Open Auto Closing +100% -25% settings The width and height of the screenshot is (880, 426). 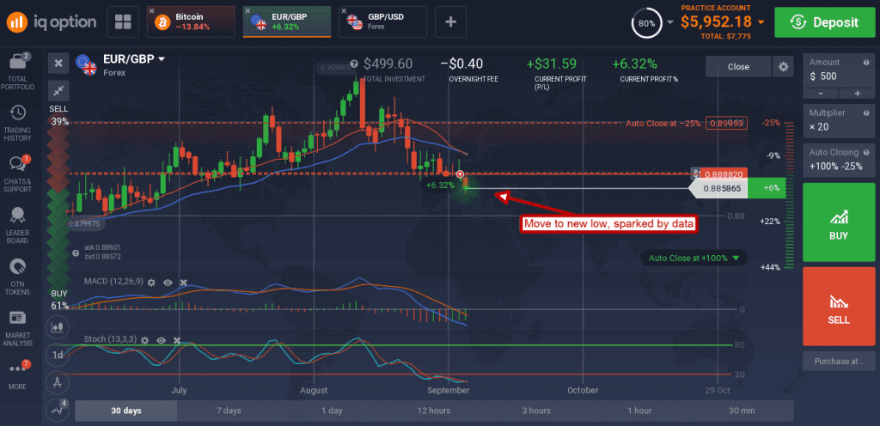click(839, 160)
